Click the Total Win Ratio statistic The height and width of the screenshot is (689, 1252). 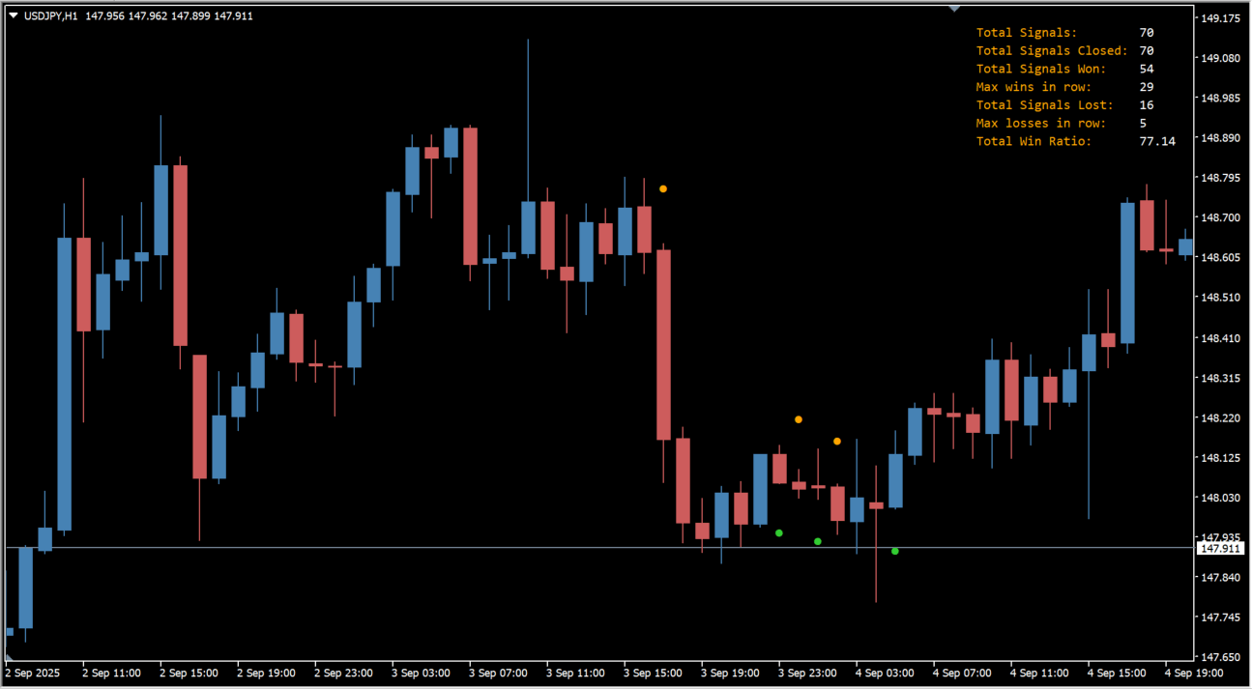(x=1034, y=141)
